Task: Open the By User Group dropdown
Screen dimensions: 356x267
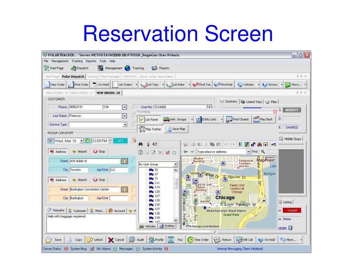Action: point(176,164)
